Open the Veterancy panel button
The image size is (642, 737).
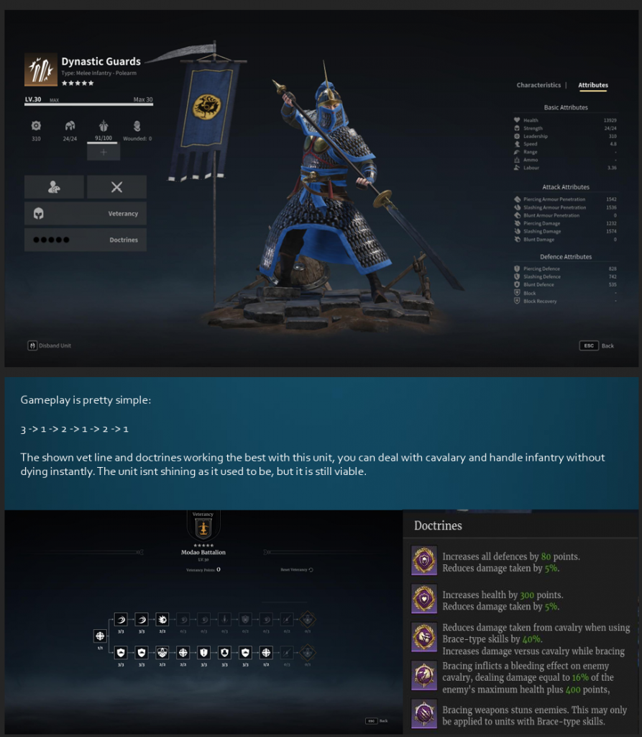(x=86, y=213)
